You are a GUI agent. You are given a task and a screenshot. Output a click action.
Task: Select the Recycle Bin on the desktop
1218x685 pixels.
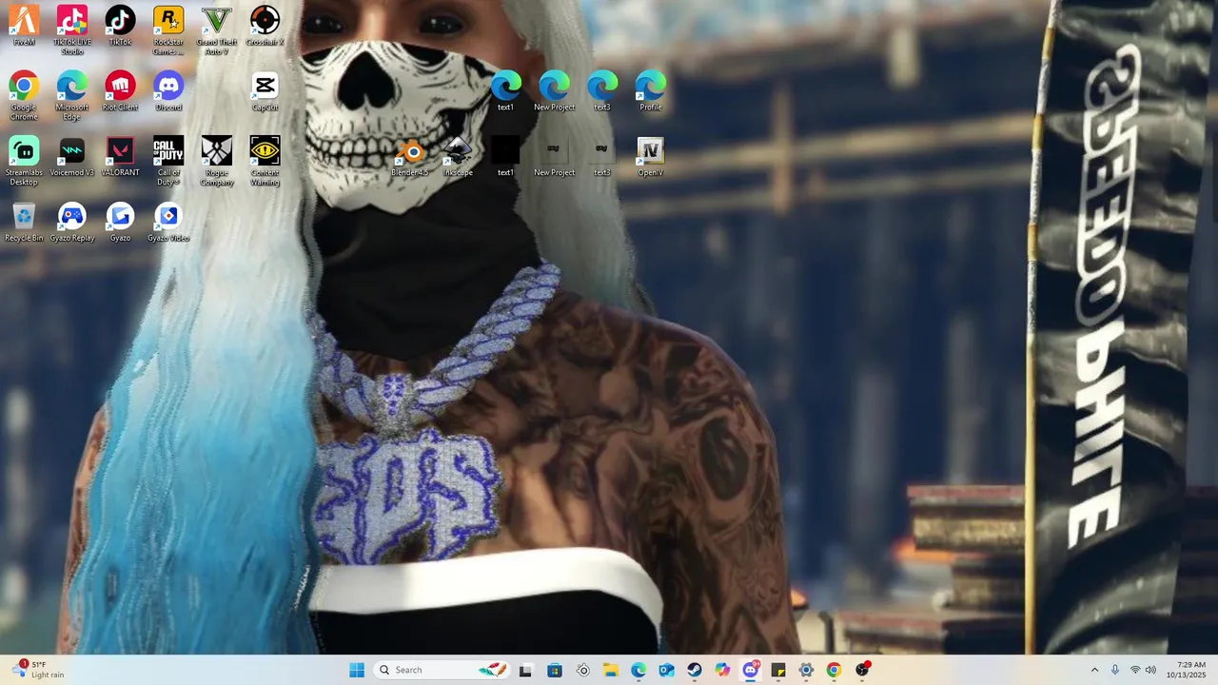[x=24, y=223]
